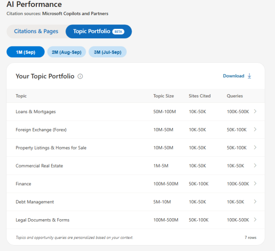Click the 7 rows count label
The height and width of the screenshot is (251, 275).
(x=250, y=238)
